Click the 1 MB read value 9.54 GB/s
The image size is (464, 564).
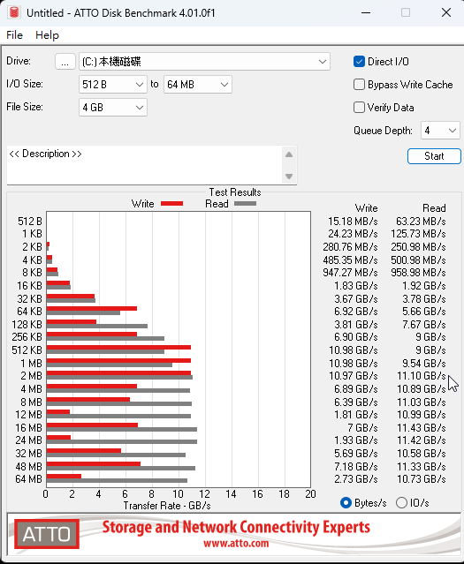424,364
